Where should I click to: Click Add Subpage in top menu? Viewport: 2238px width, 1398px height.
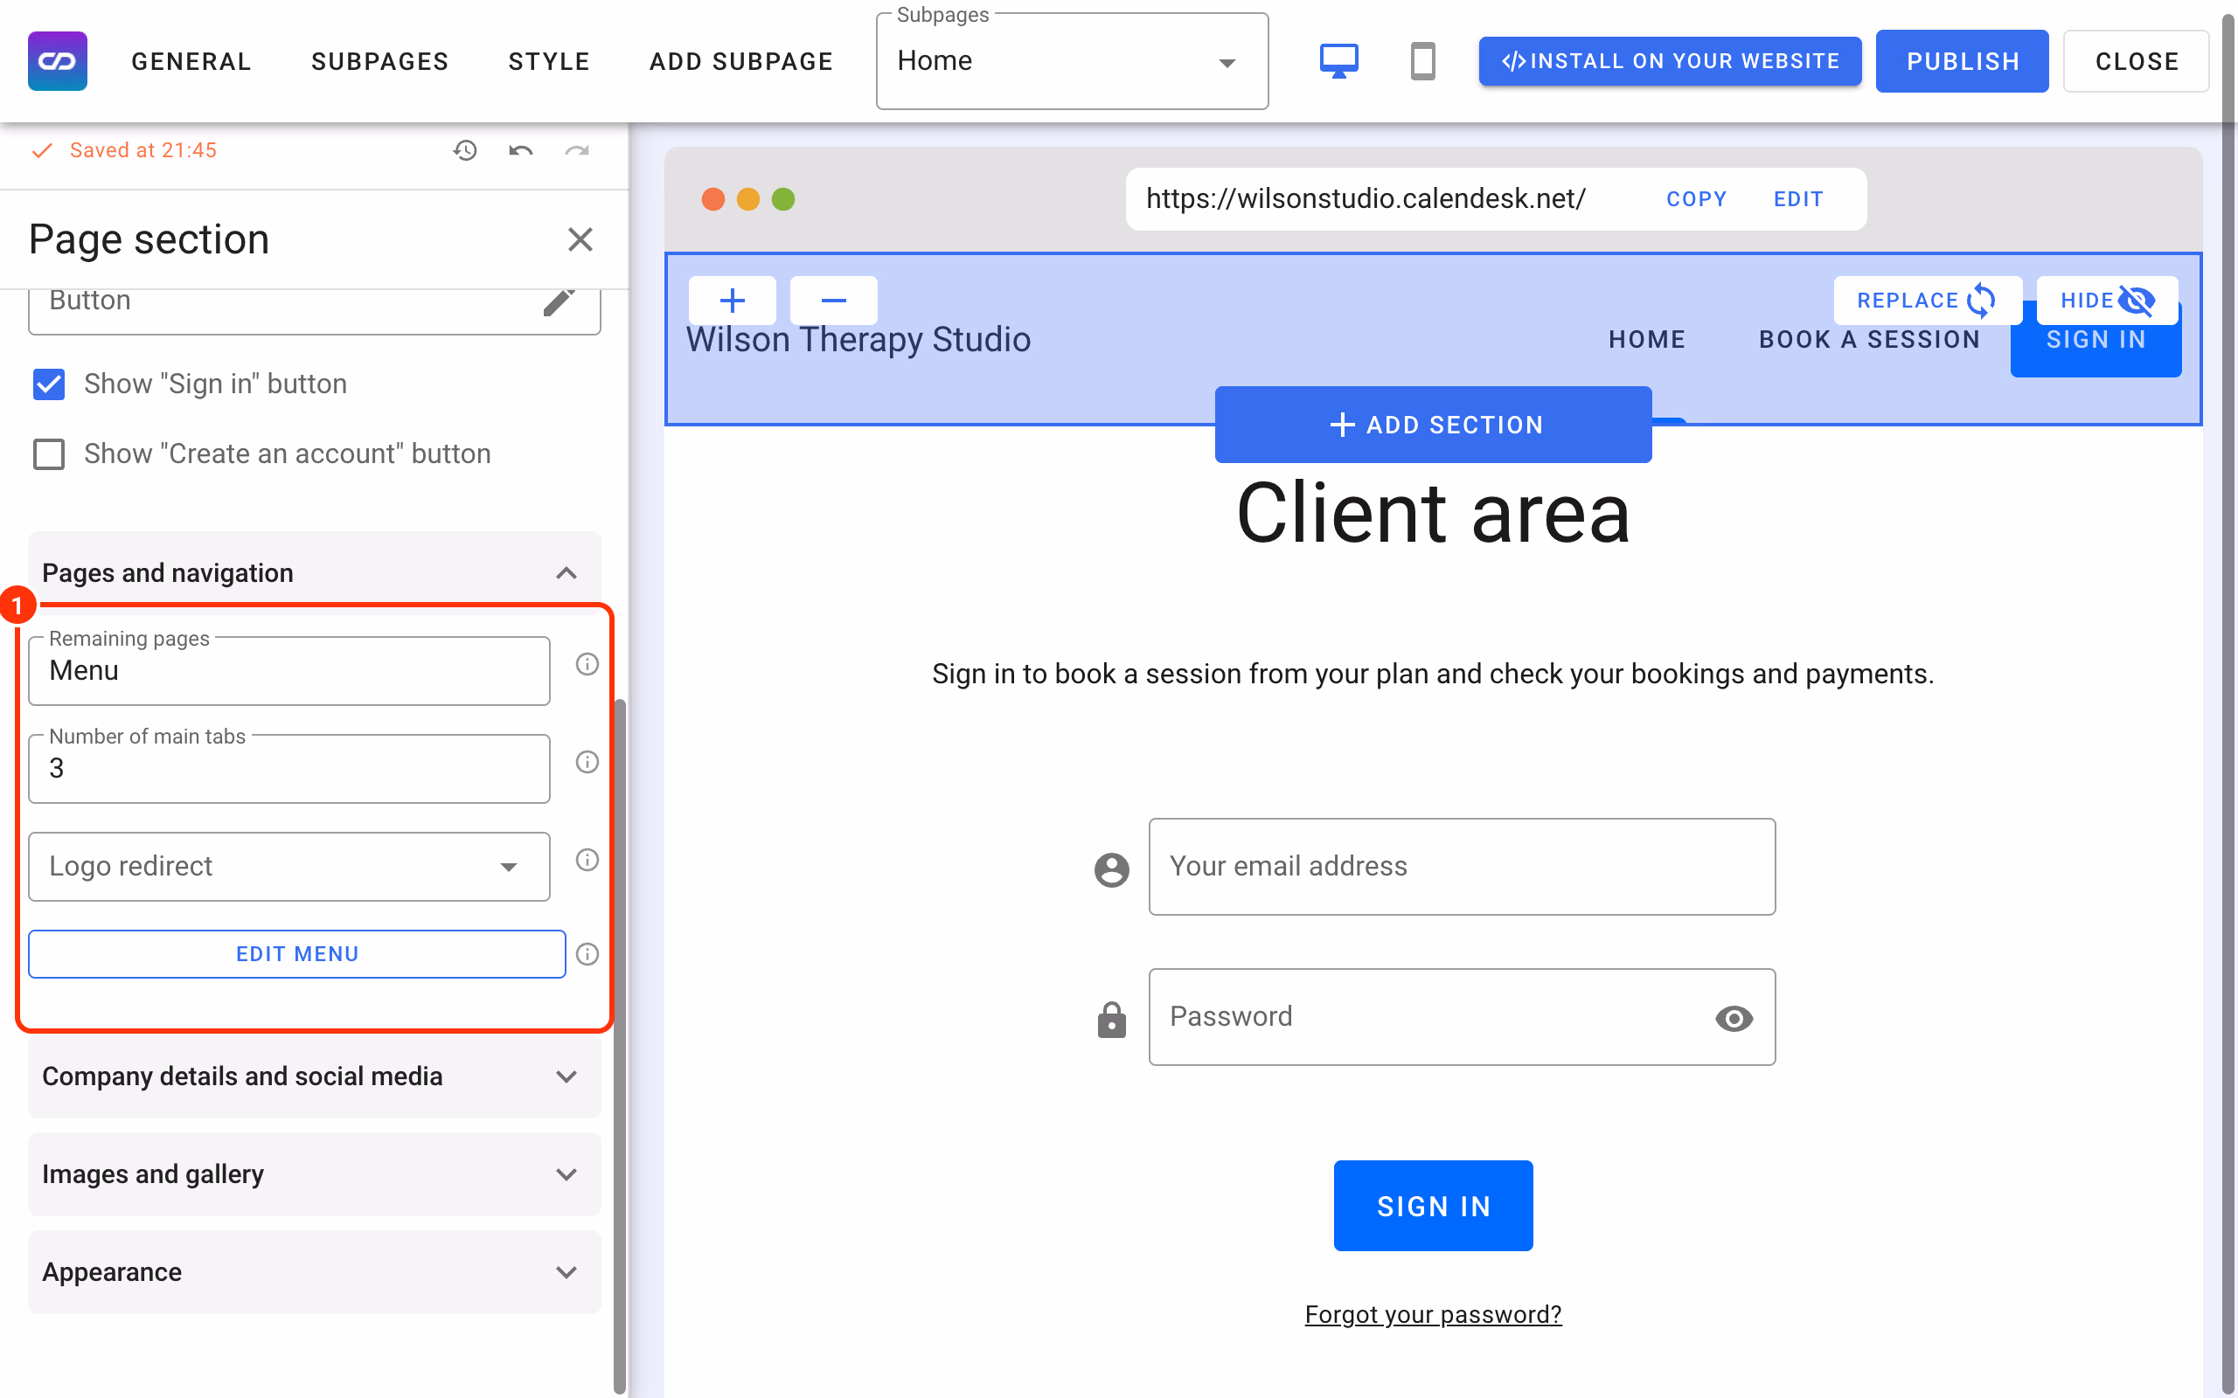point(741,61)
